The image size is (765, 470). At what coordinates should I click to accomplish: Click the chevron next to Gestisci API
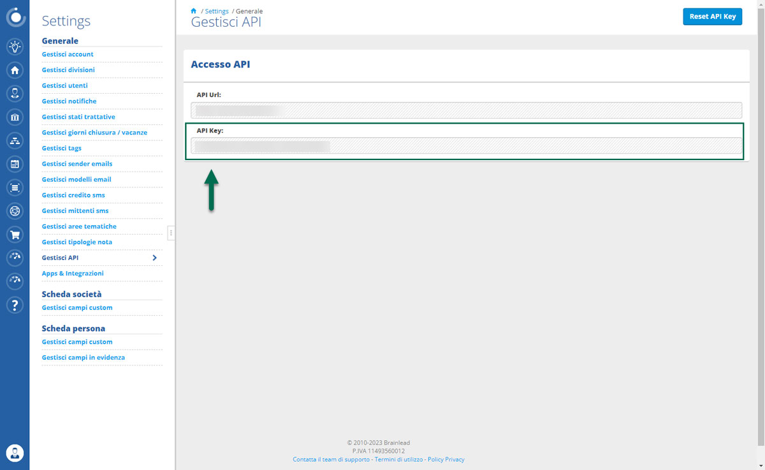pyautogui.click(x=154, y=258)
